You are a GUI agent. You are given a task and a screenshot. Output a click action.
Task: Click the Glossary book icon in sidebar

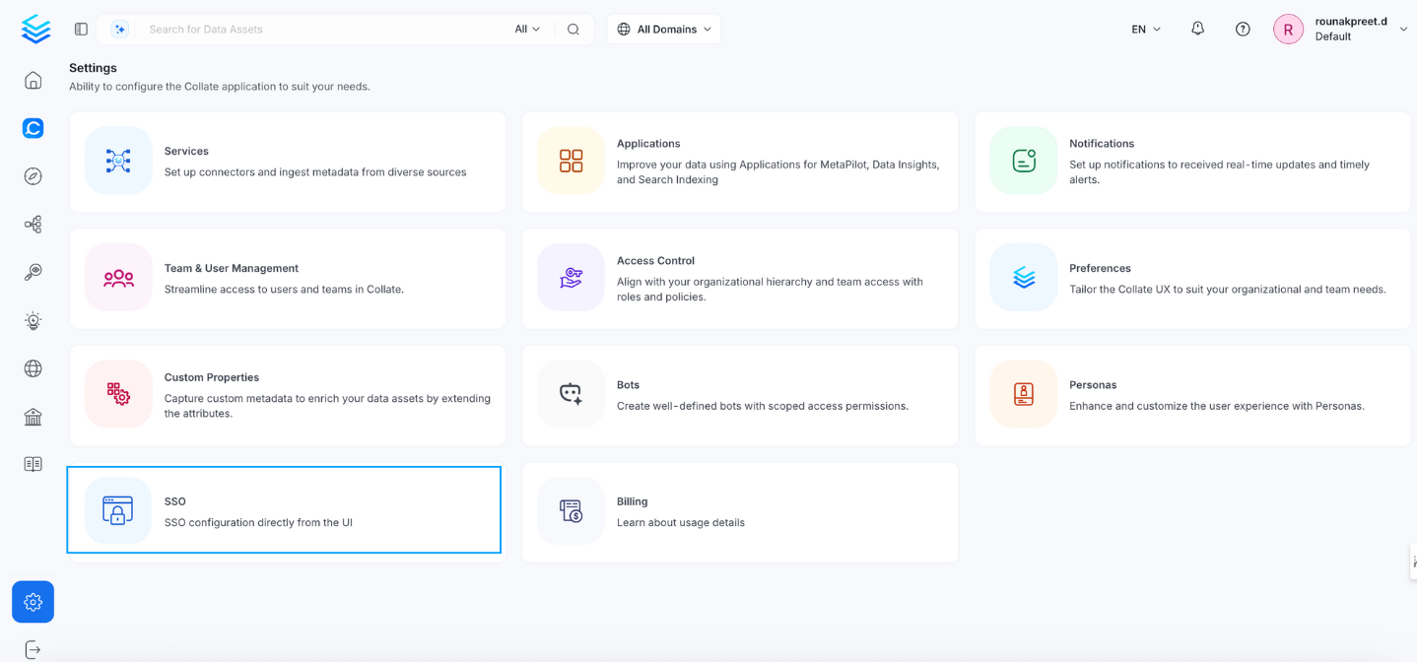[x=33, y=463]
